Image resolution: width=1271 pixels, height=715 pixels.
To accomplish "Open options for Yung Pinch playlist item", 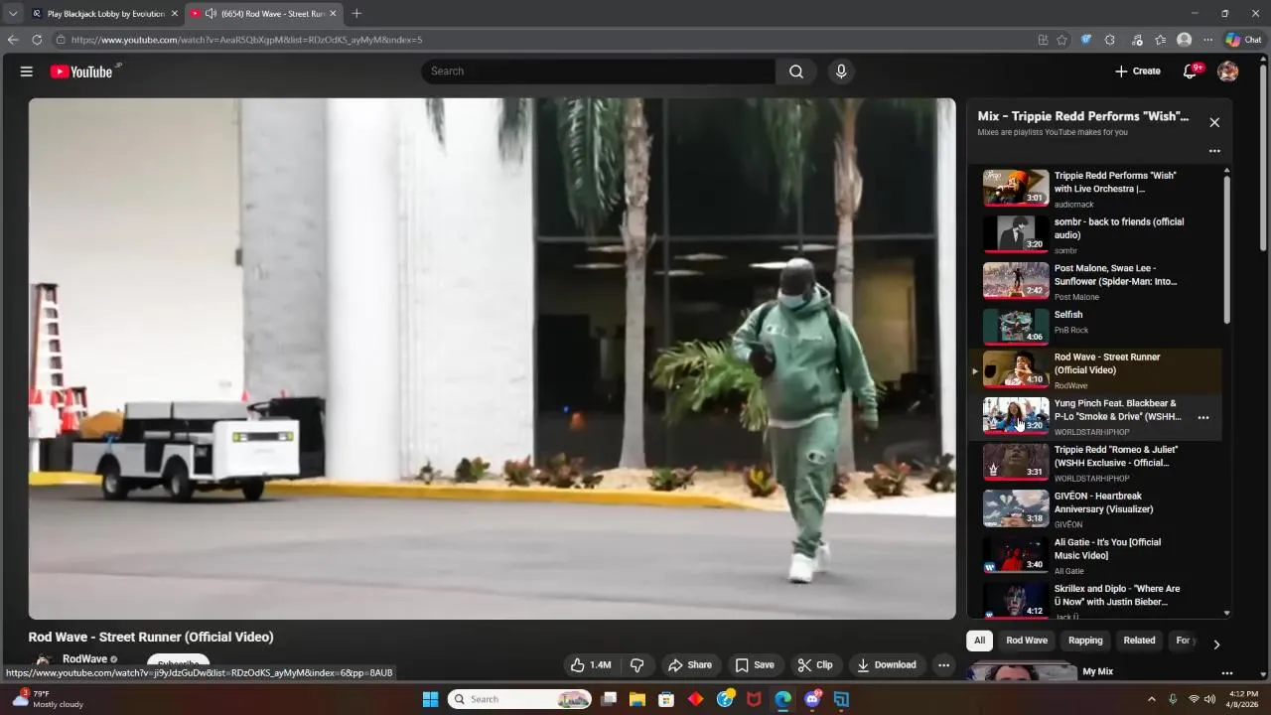I will tap(1203, 417).
